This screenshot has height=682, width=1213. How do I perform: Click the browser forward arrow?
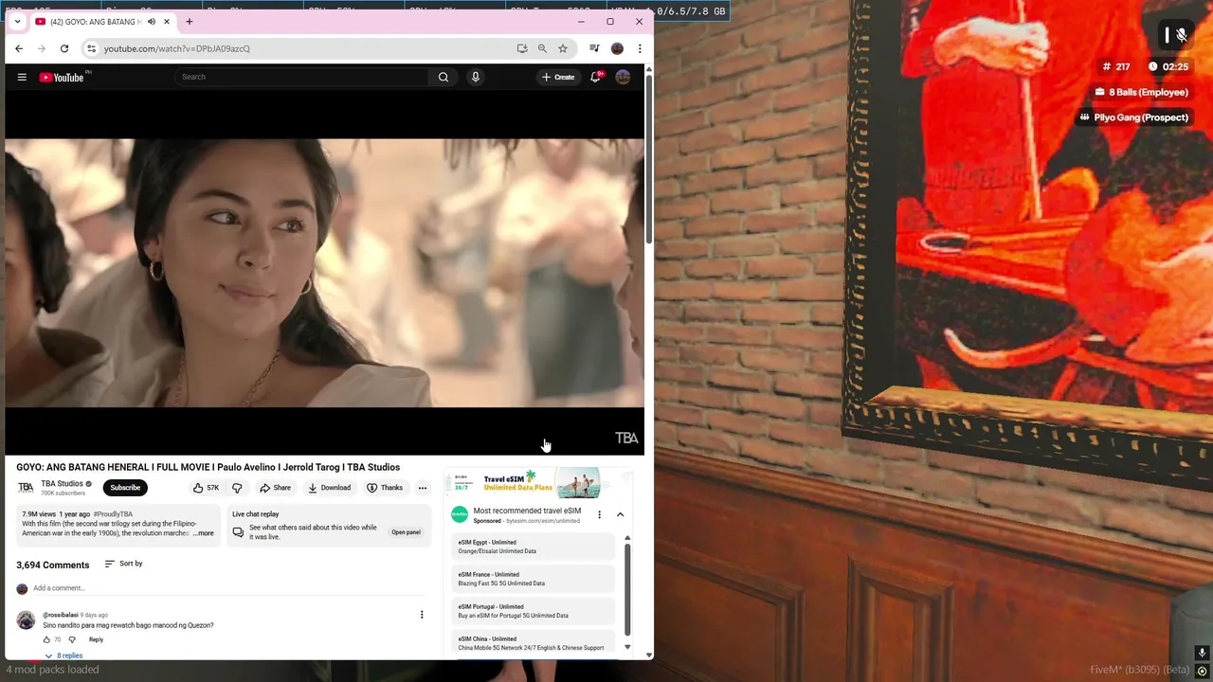42,48
